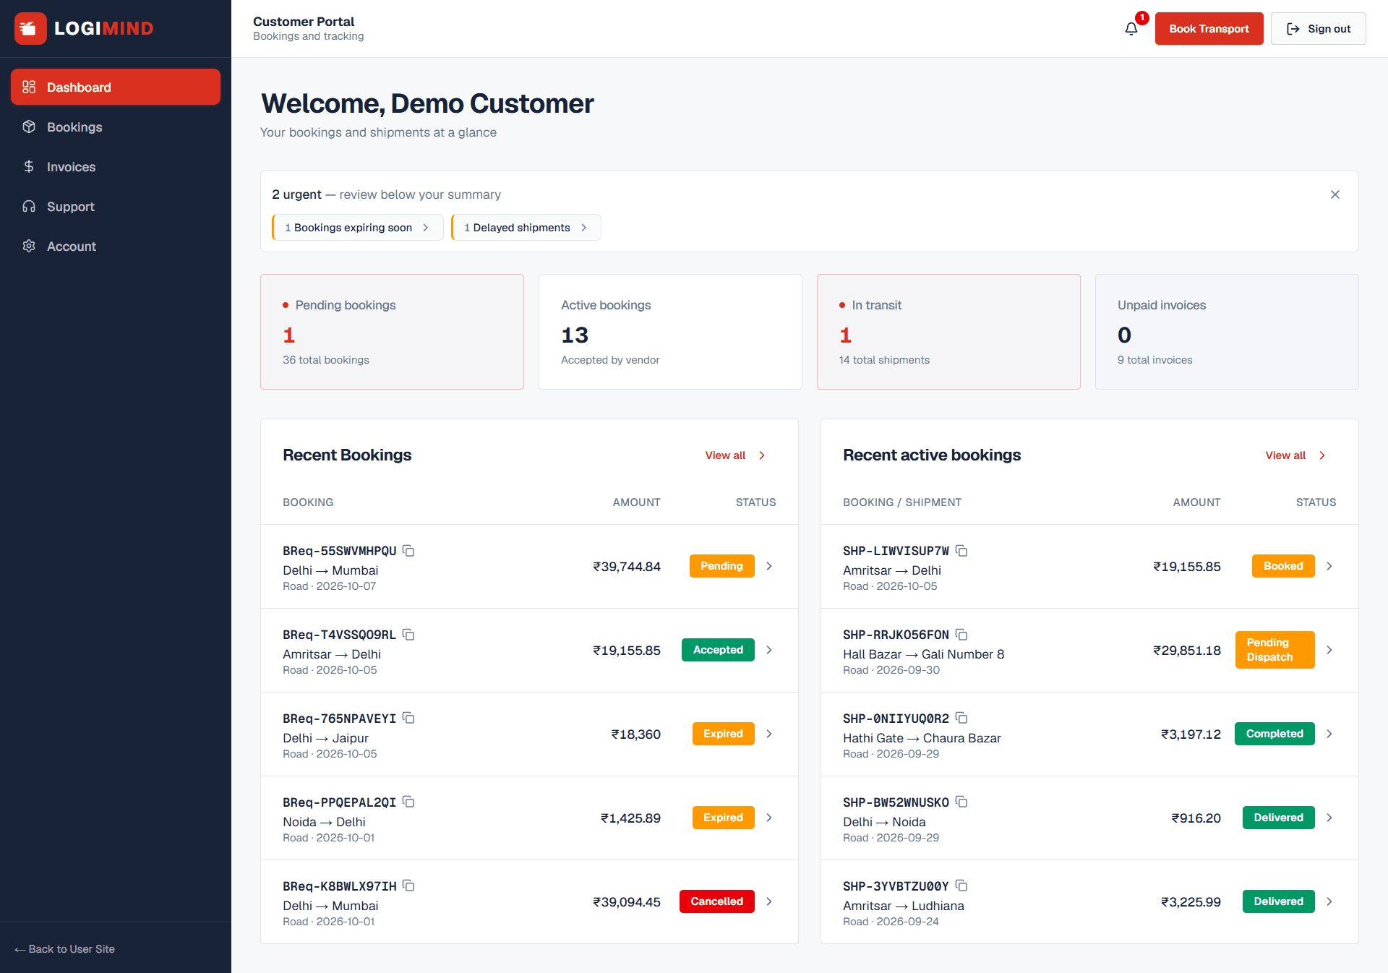Click the green Accepted status badge
Viewport: 1388px width, 973px height.
tap(718, 650)
